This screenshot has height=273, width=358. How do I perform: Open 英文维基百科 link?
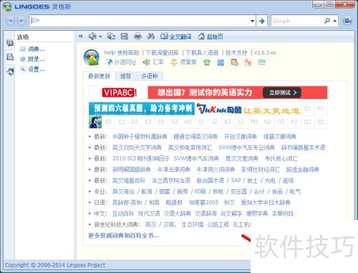pos(129,181)
